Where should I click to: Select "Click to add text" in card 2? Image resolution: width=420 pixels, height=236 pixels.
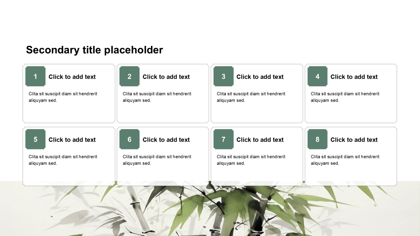[x=166, y=77]
